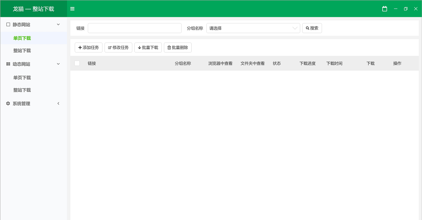
Task: Click the 静态网站 square icon in sidebar
Action: tap(8, 25)
